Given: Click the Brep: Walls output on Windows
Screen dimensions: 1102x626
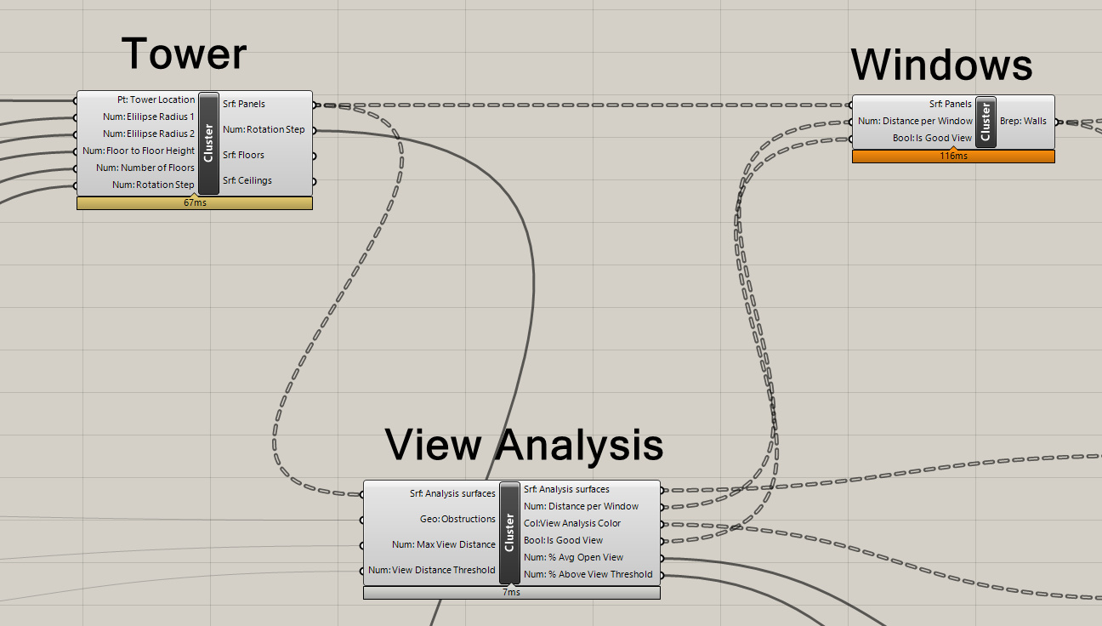Looking at the screenshot, I should [1023, 122].
